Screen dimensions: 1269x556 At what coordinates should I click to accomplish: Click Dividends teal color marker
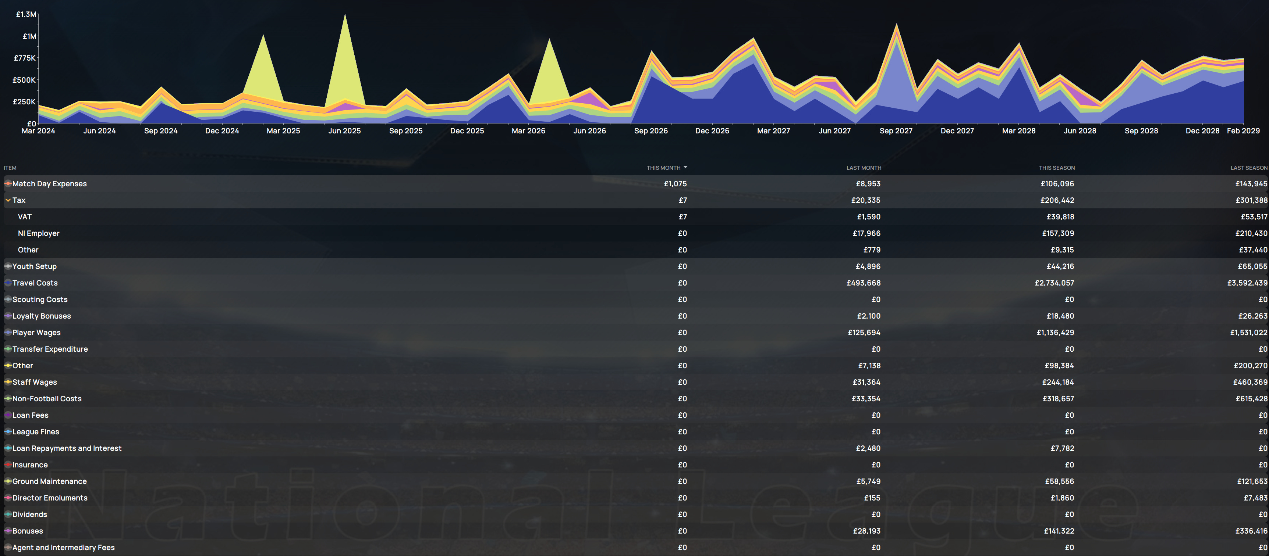[8, 514]
